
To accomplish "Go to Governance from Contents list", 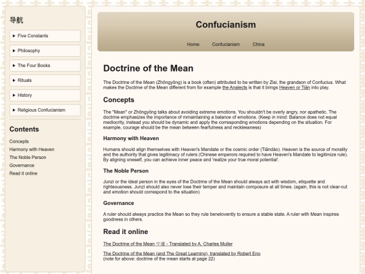I will pos(22,166).
